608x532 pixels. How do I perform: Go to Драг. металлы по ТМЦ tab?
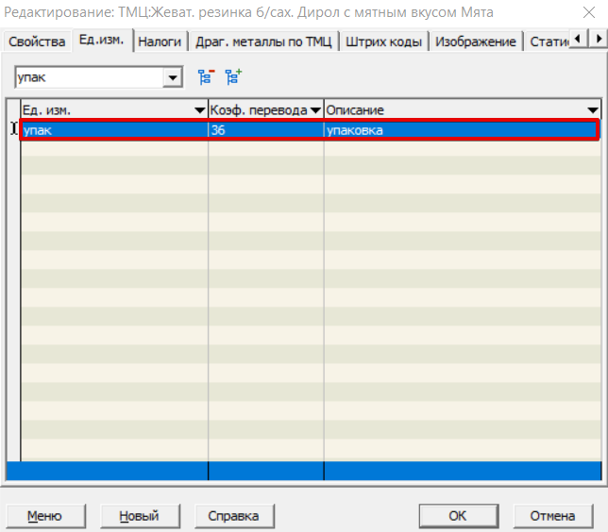pyautogui.click(x=262, y=42)
